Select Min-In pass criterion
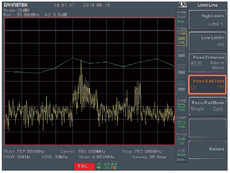The image size is (230, 173). click(218, 68)
